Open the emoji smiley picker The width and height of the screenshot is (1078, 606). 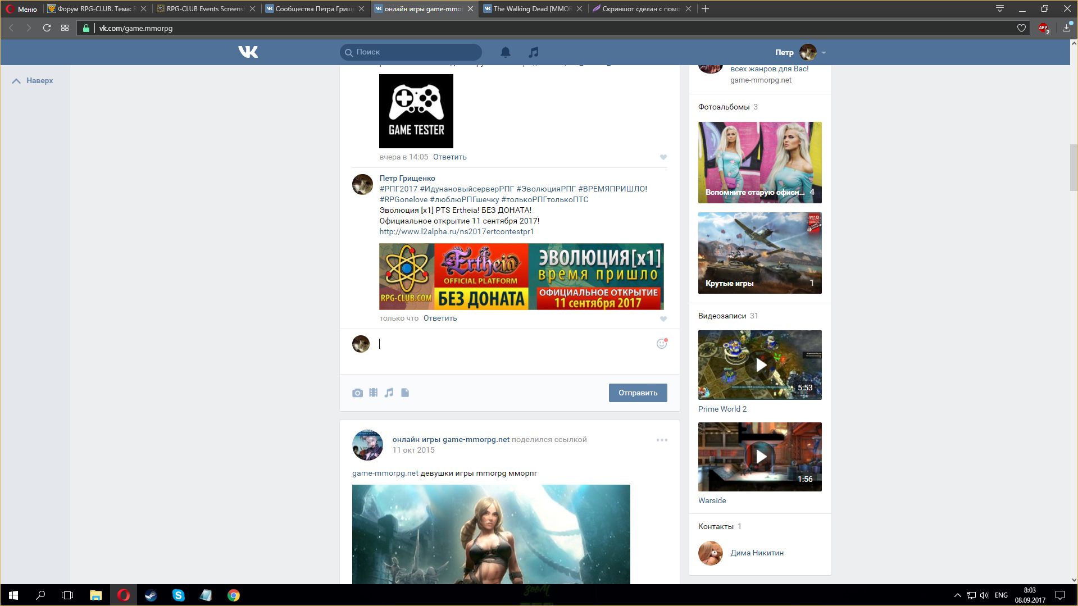click(x=662, y=344)
